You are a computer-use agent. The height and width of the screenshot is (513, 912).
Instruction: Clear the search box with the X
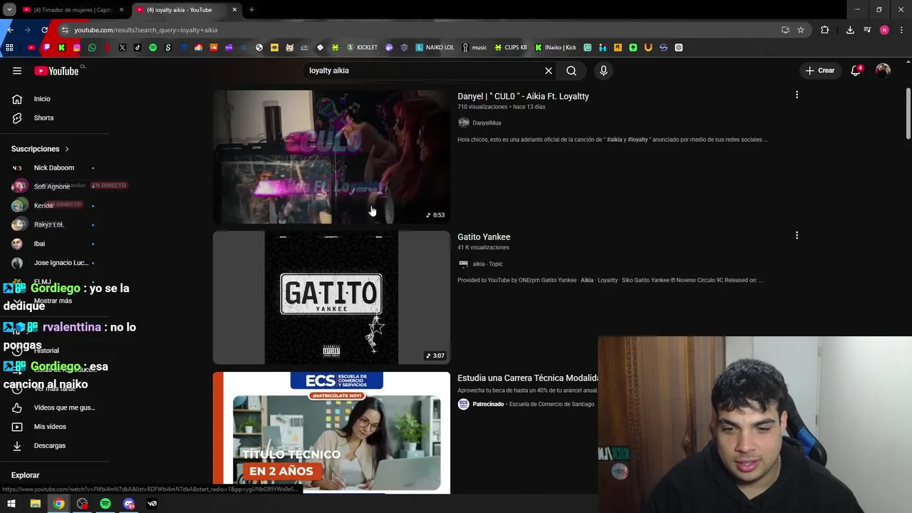click(549, 71)
